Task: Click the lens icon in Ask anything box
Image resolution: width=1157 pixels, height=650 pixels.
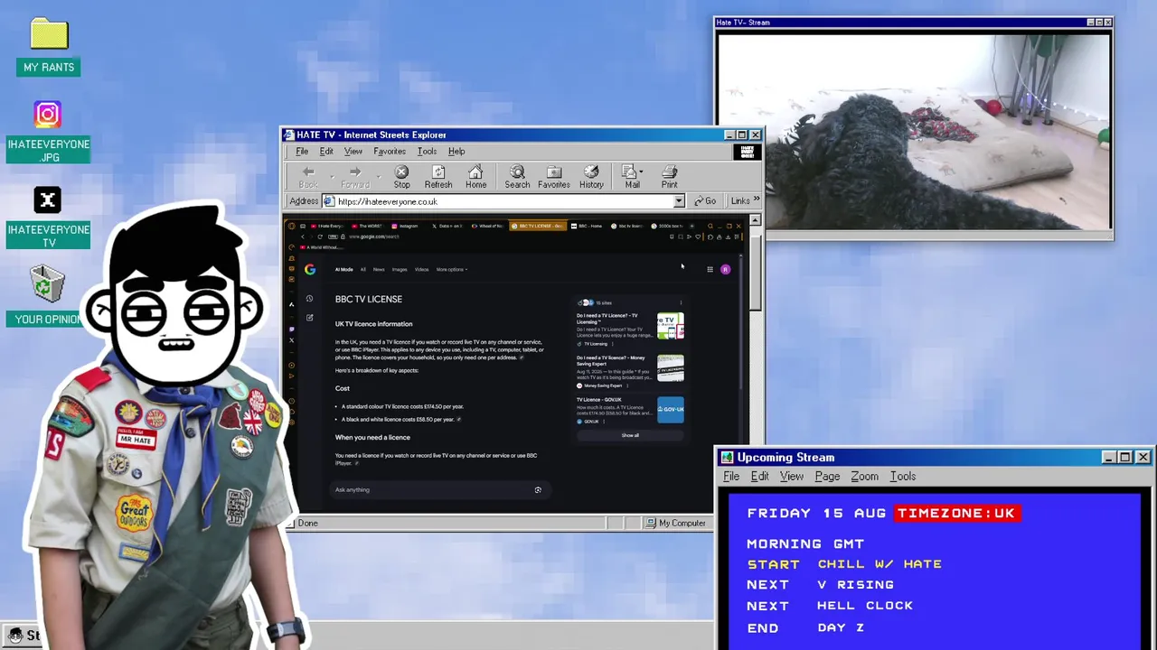Action: point(538,489)
